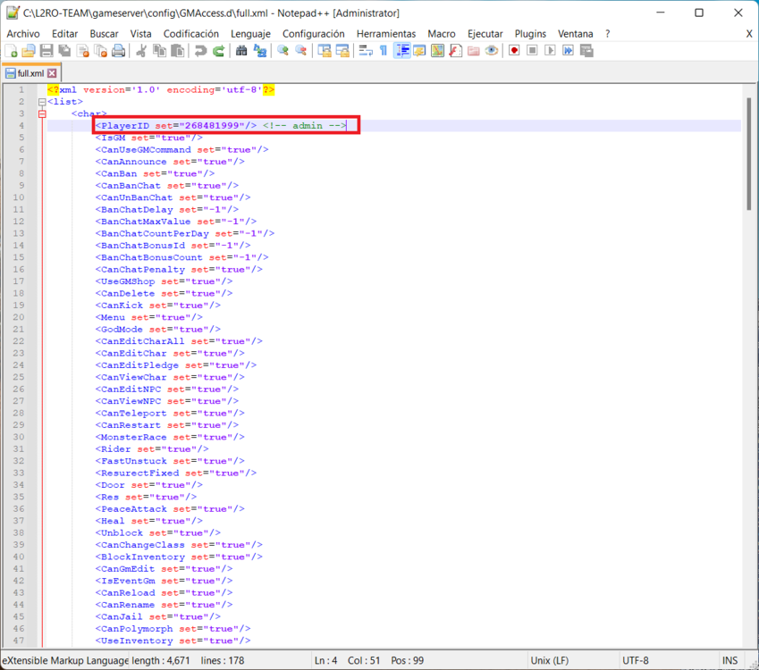Click the Undo arrow icon
This screenshot has width=759, height=670.
(200, 52)
